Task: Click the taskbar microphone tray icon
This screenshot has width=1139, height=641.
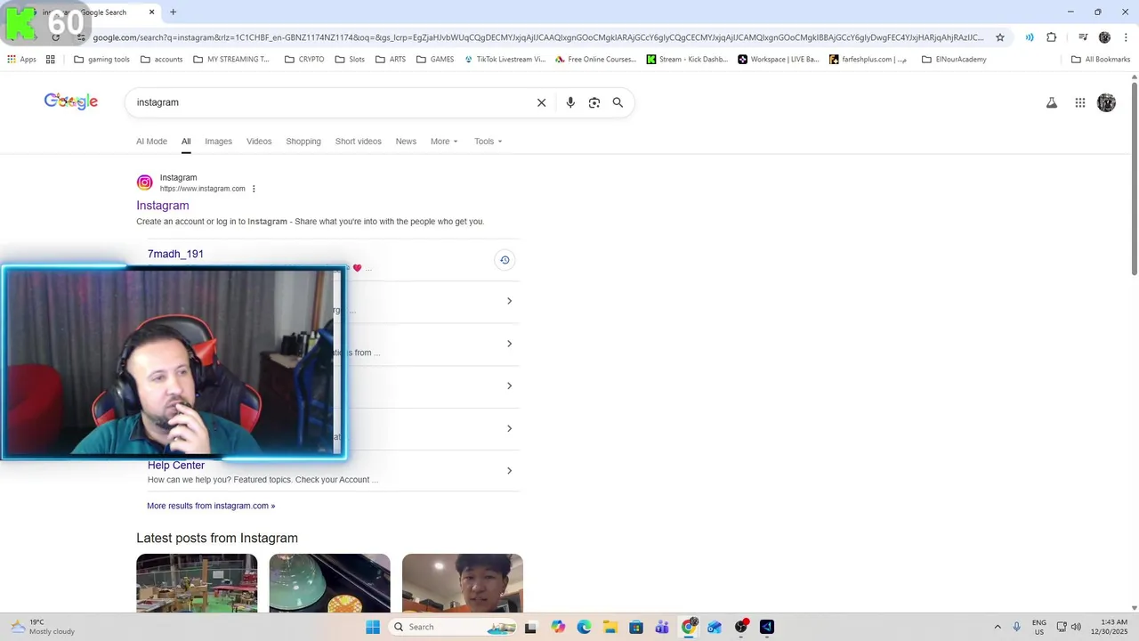Action: pos(1016,627)
